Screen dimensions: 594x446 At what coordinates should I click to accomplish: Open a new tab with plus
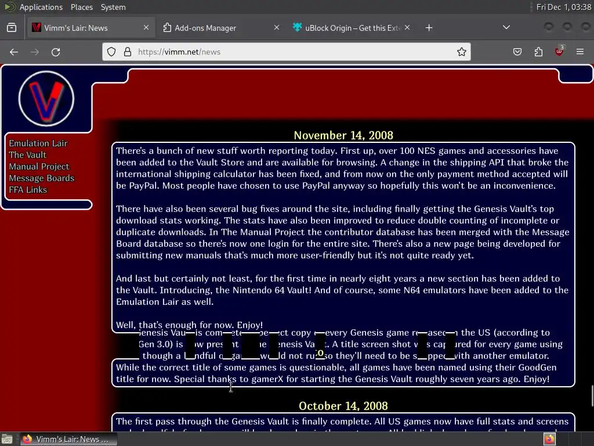point(429,28)
